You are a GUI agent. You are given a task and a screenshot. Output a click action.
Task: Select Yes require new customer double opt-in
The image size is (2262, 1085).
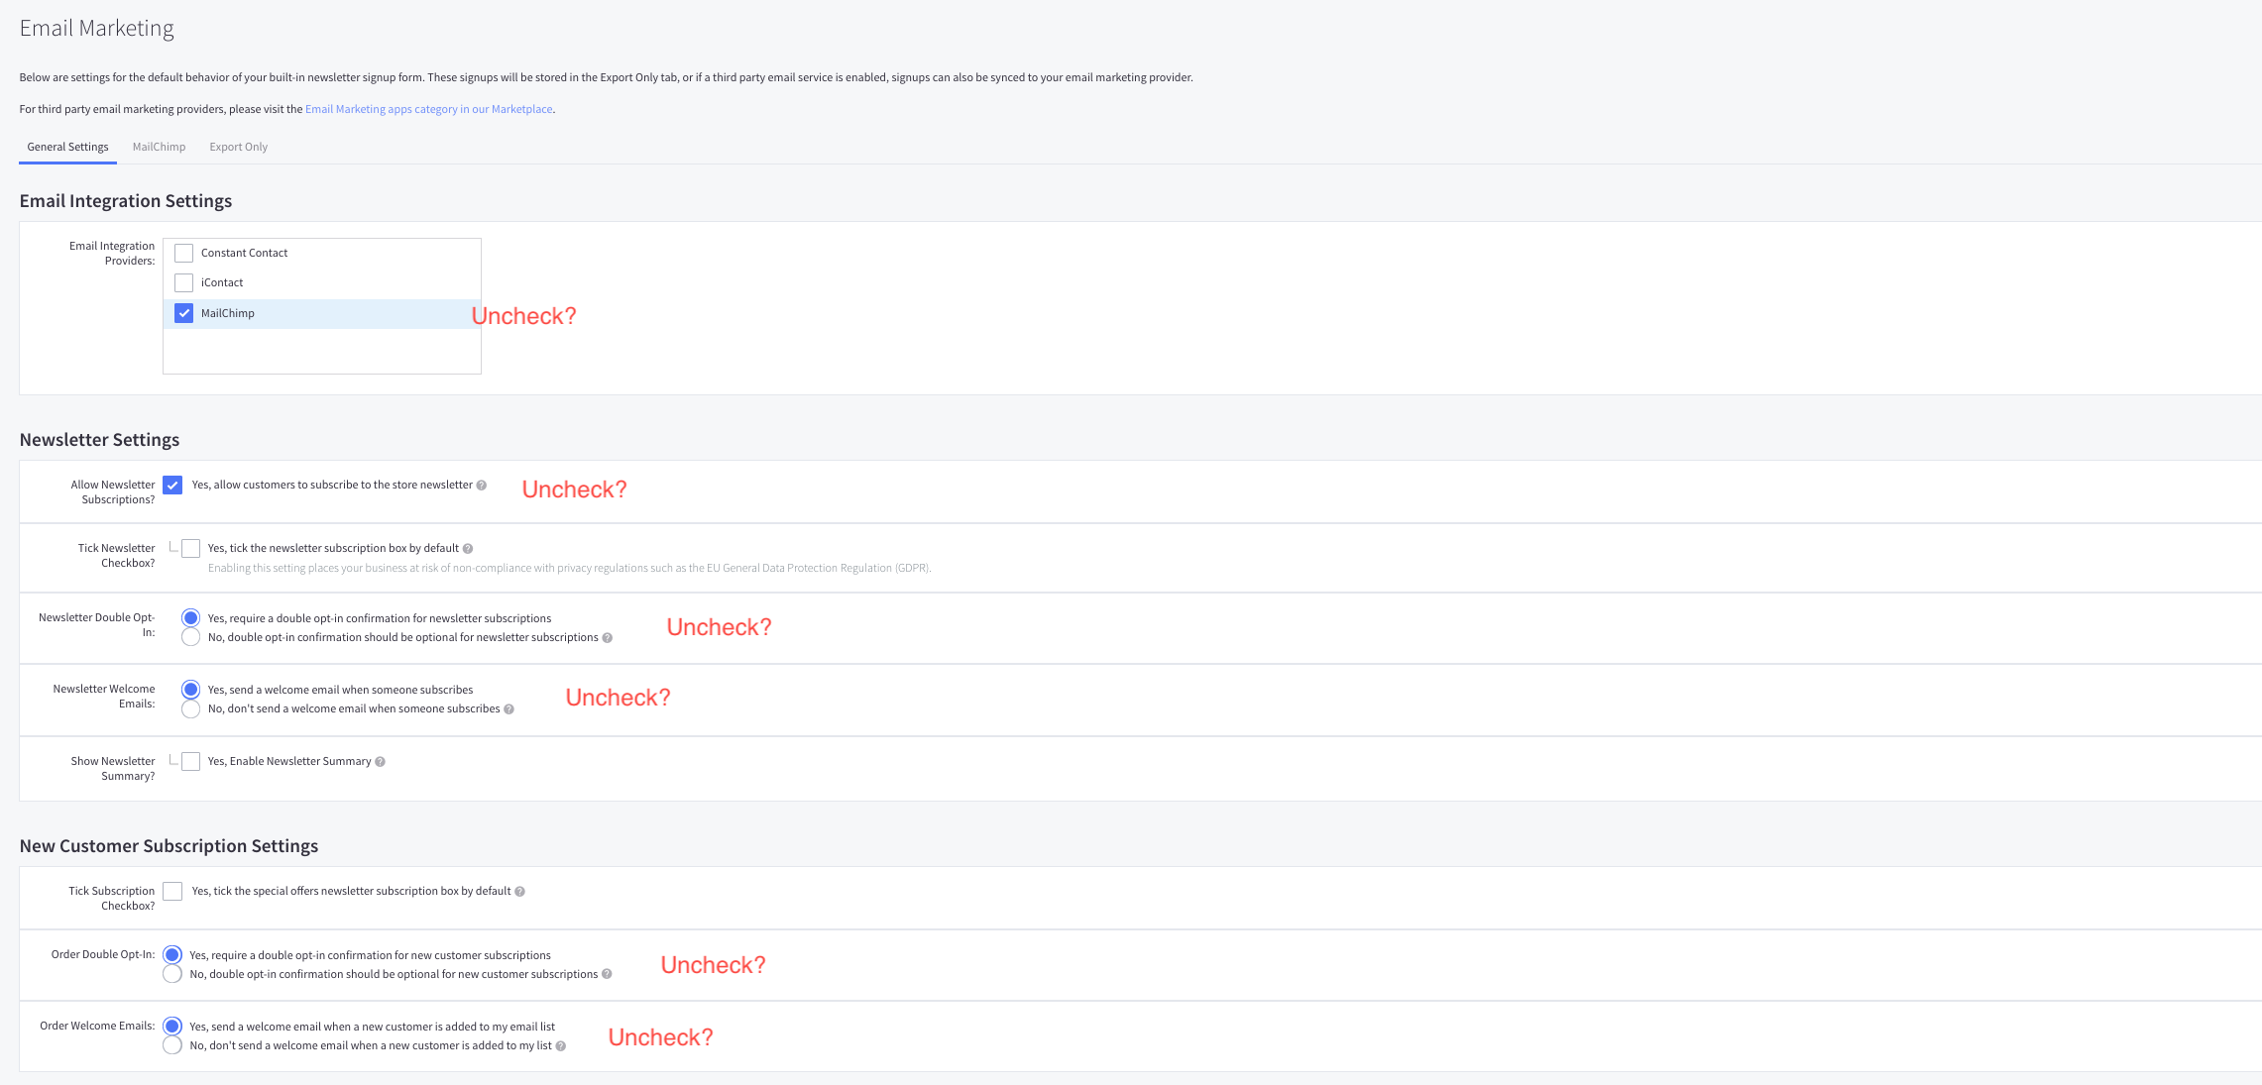(x=172, y=955)
